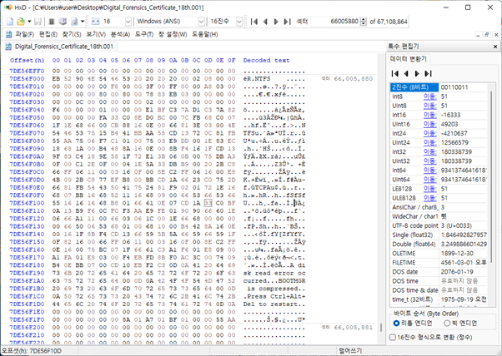
Task: Go to next byte in data inspector
Action: (417, 73)
